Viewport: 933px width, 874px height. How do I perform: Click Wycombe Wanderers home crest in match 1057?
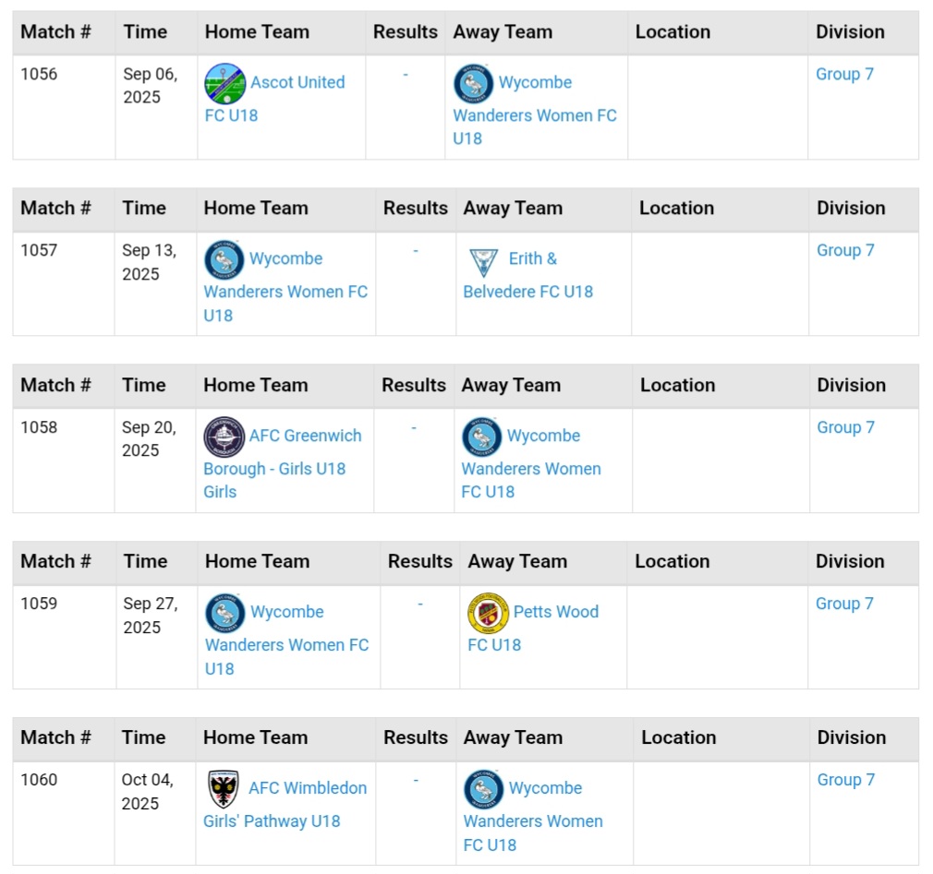pos(224,260)
